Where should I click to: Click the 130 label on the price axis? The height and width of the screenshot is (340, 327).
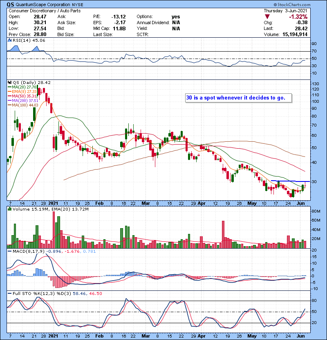click(315, 84)
